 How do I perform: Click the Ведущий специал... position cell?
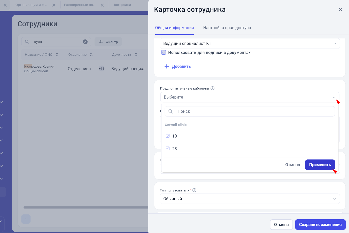point(130,69)
